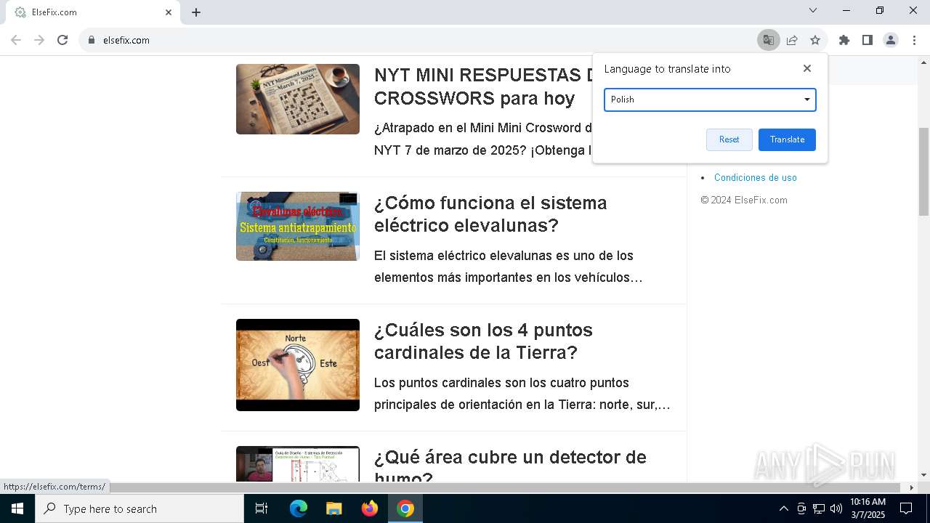Viewport: 930px width, 523px height.
Task: Click the share page icon
Action: coord(792,40)
